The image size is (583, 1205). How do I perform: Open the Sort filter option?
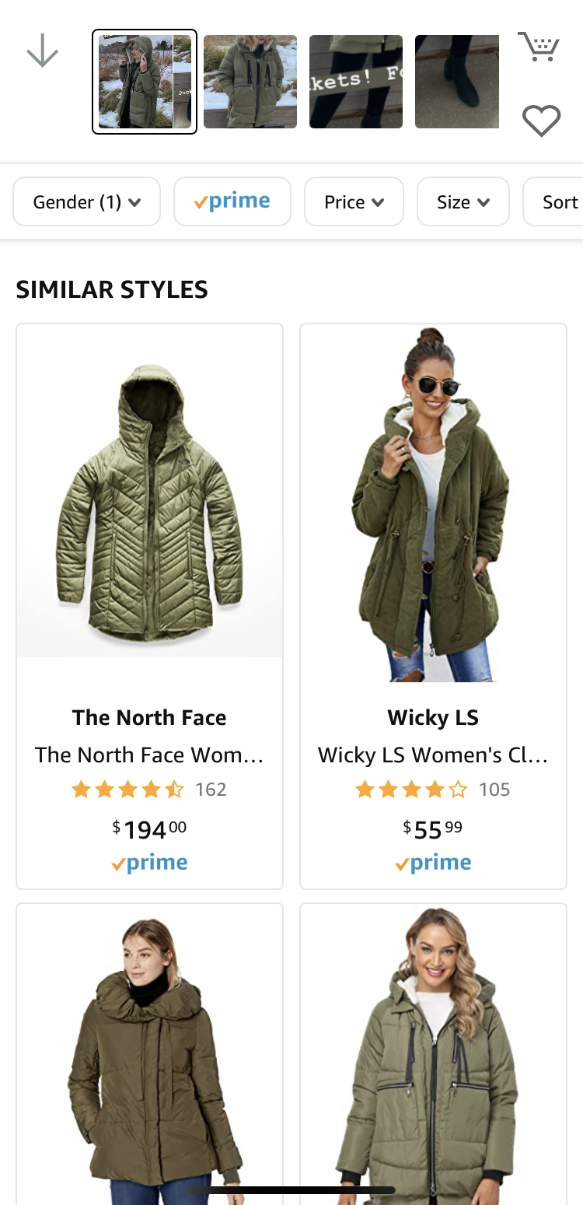(x=553, y=201)
